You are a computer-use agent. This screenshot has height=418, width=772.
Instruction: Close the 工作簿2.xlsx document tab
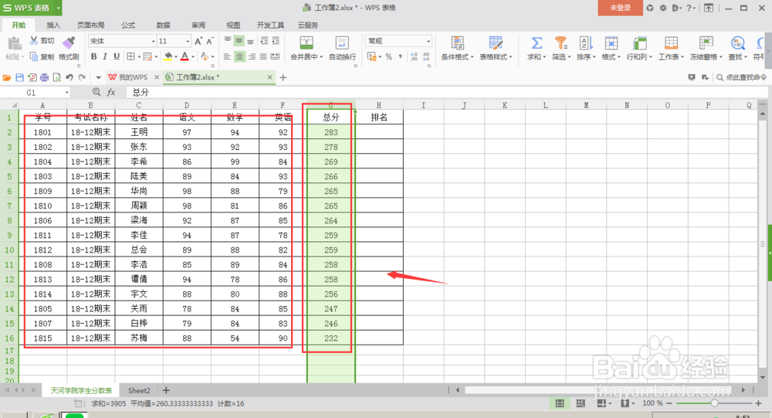269,77
